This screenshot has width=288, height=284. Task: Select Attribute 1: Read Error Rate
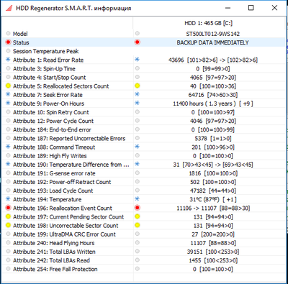(48, 60)
